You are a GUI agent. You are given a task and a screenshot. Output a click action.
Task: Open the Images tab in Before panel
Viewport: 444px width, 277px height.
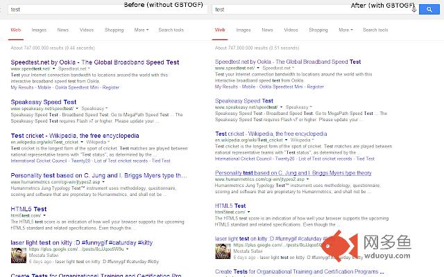[39, 30]
